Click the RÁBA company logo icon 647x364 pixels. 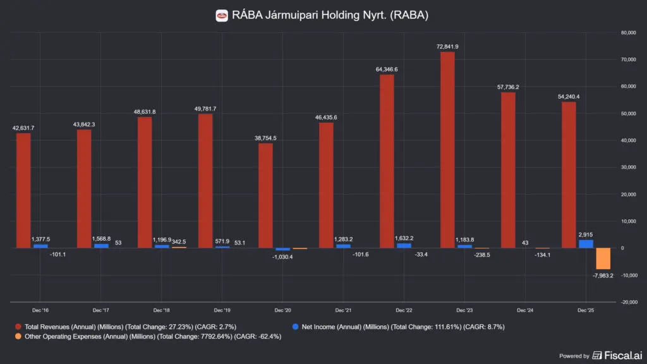click(222, 16)
